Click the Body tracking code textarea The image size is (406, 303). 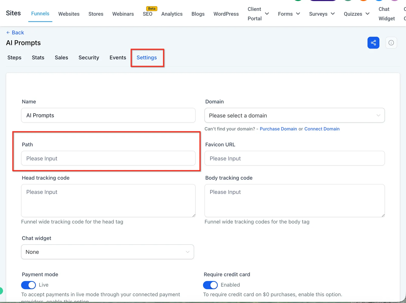[x=295, y=201]
